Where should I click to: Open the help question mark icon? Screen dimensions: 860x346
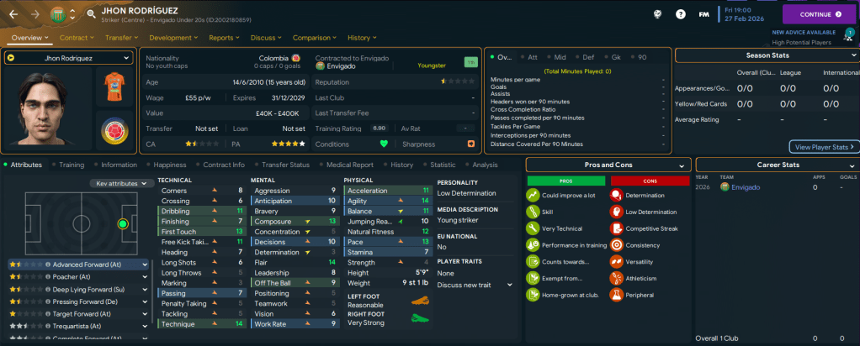pyautogui.click(x=681, y=14)
